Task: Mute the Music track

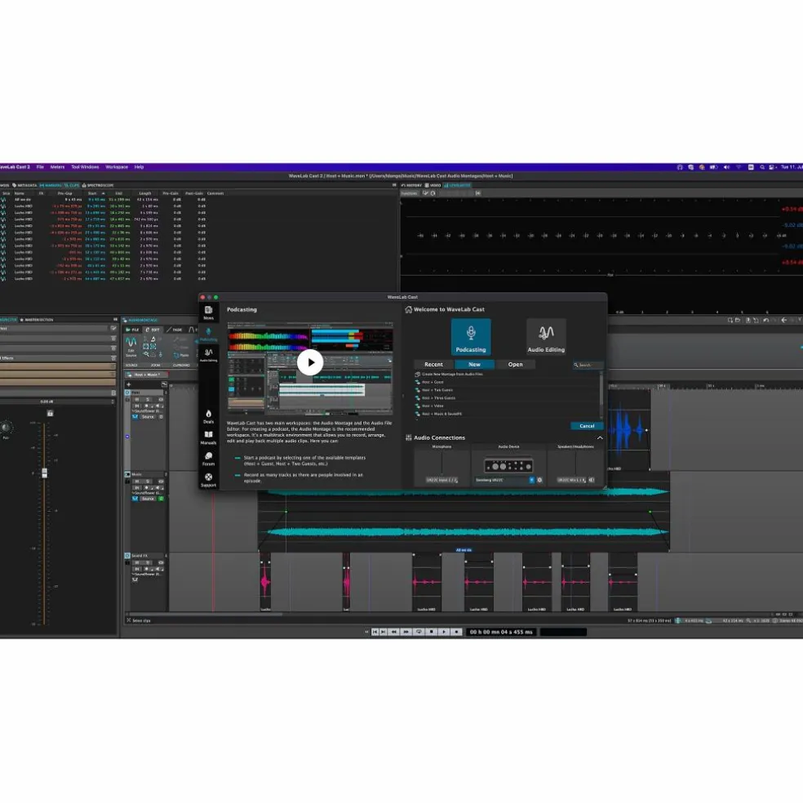Action: coord(137,481)
